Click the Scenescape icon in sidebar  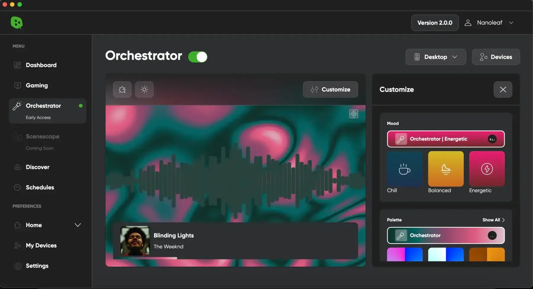(17, 137)
